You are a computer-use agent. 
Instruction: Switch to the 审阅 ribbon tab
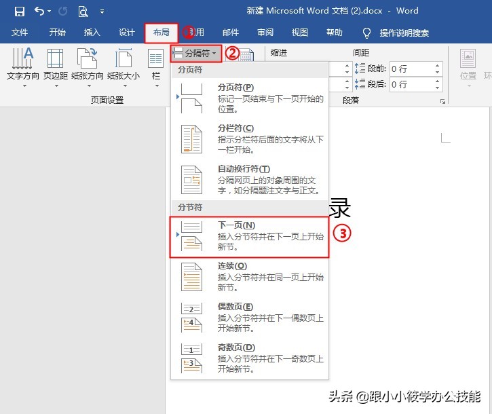pos(265,33)
